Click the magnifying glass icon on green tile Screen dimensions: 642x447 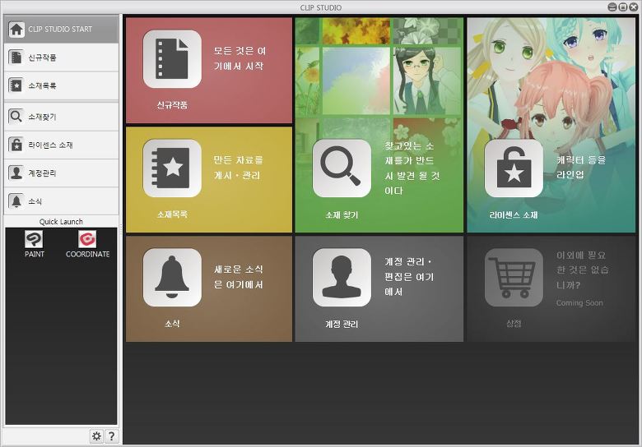[342, 168]
